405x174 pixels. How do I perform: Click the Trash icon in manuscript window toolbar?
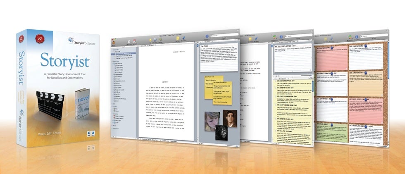click(x=129, y=42)
